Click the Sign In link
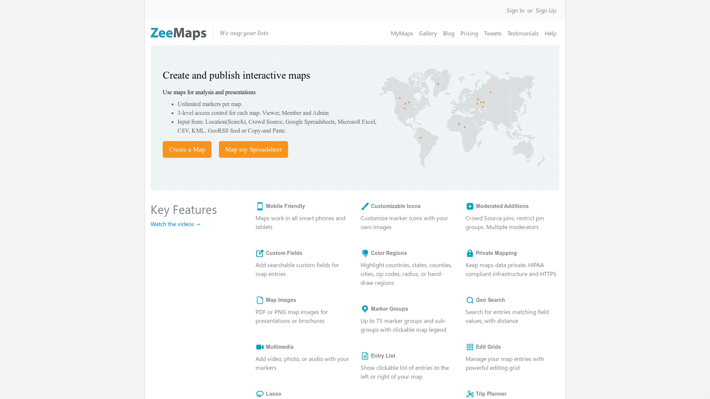 pos(515,10)
